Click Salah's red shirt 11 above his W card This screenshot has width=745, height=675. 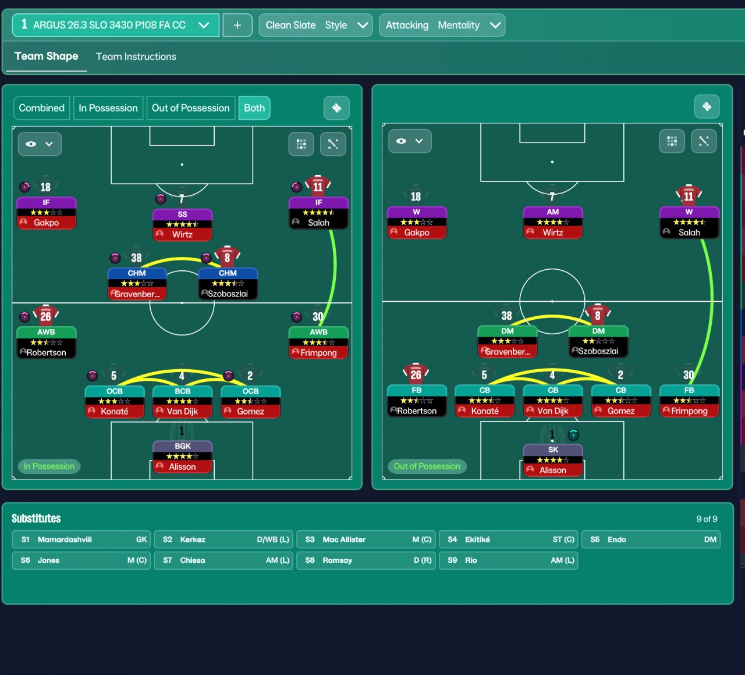click(x=689, y=195)
